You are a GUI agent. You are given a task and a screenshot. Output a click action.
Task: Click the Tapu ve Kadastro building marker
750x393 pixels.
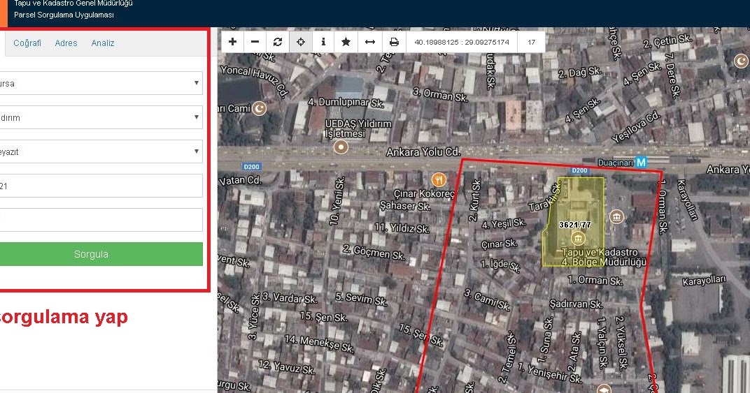pos(578,238)
